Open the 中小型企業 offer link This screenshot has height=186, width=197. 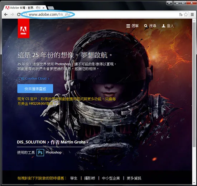click(x=111, y=178)
